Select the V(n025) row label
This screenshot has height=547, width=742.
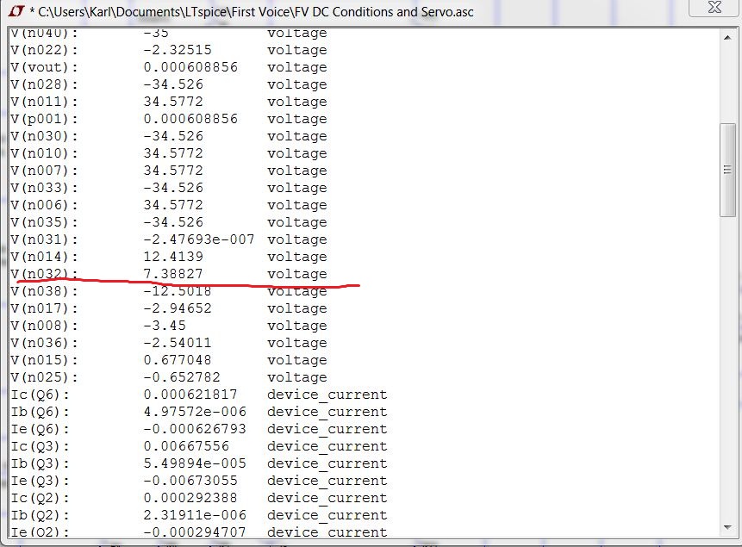point(44,377)
